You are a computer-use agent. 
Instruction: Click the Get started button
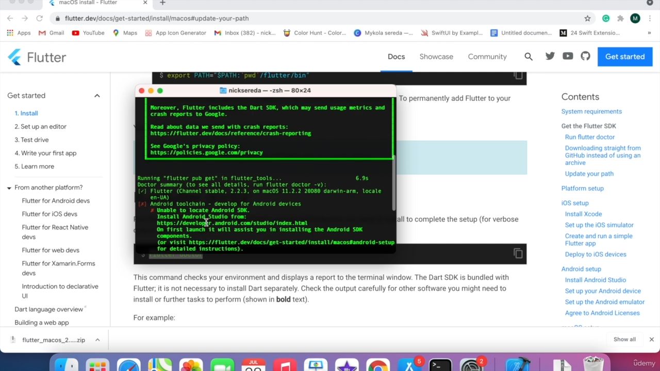625,57
